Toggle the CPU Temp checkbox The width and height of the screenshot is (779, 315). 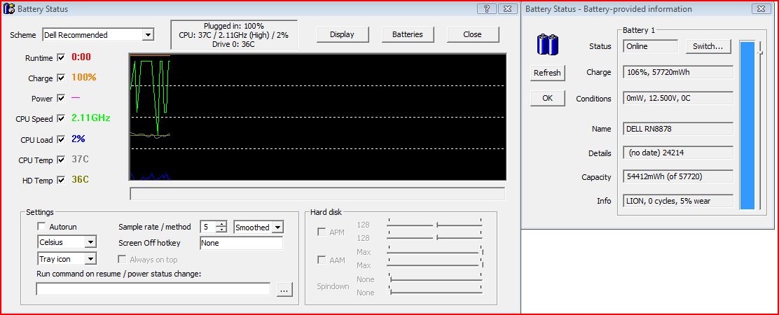click(61, 160)
